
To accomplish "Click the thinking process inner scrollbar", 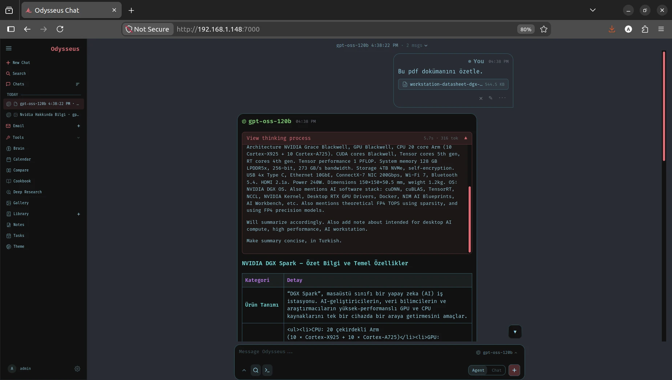I will [470, 219].
